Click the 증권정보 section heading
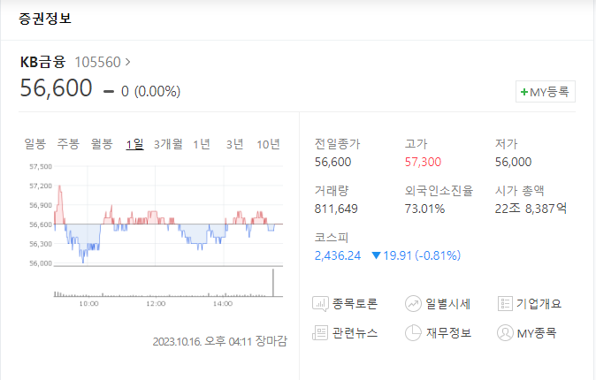Image resolution: width=596 pixels, height=380 pixels. click(45, 19)
